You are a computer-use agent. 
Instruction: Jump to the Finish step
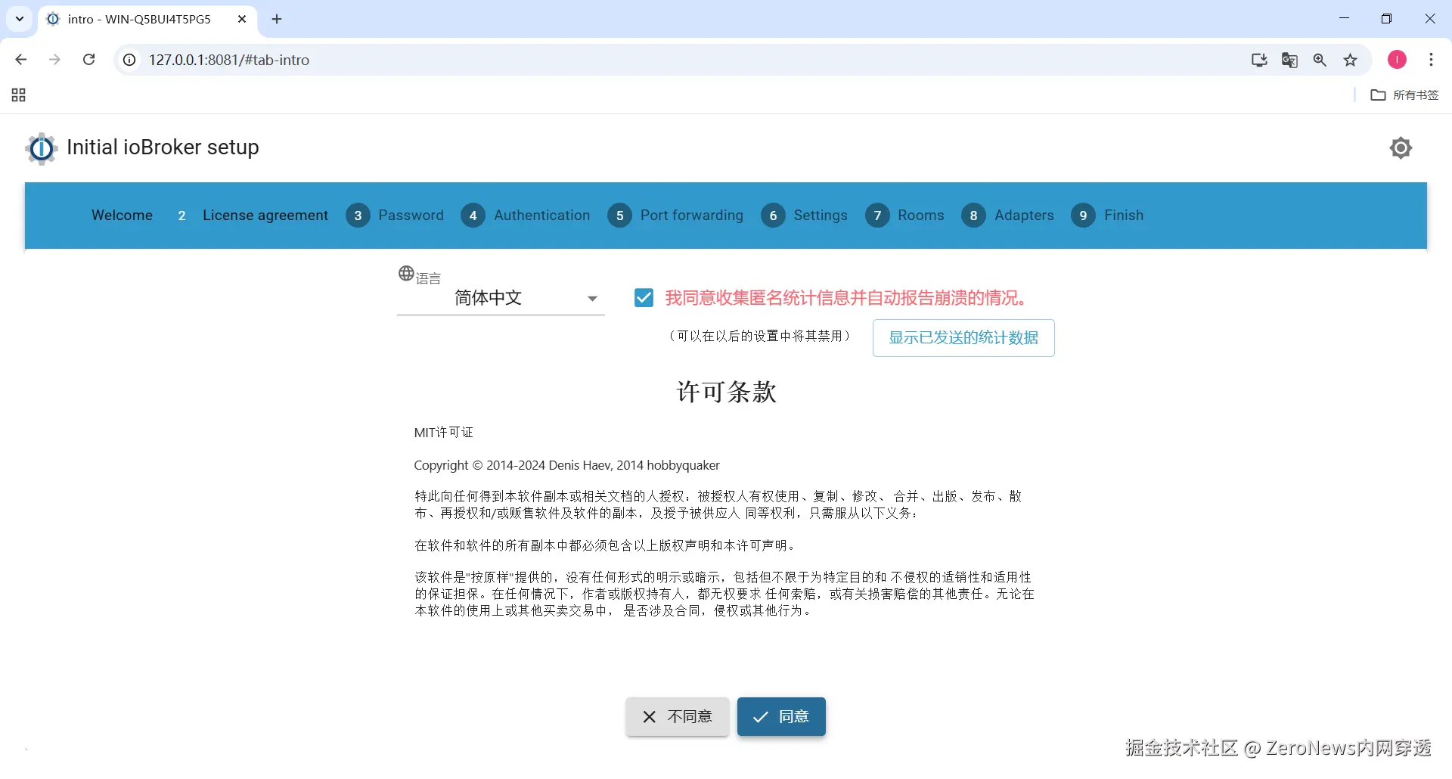point(1107,216)
